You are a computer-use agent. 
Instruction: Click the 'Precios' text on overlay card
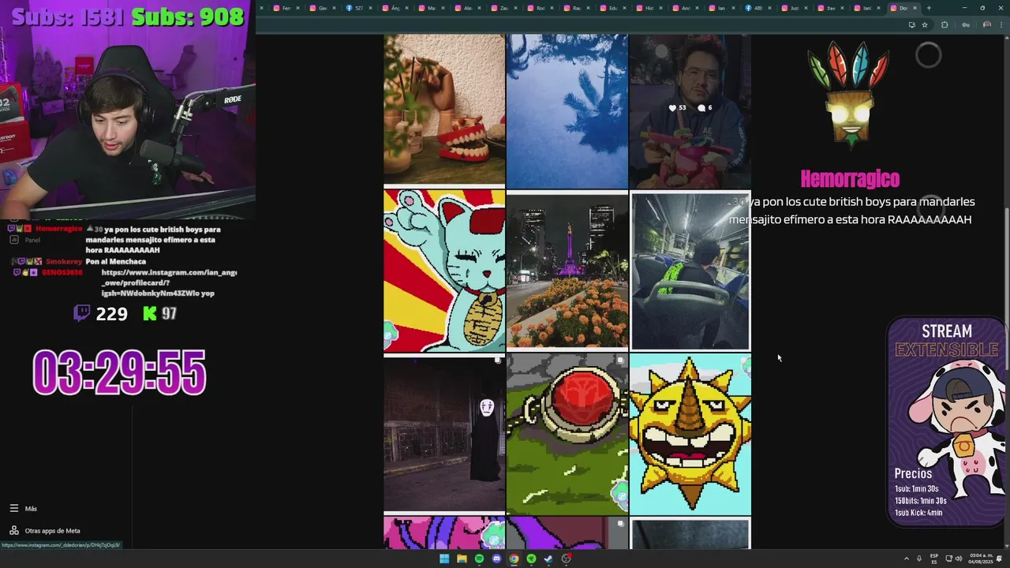(913, 473)
